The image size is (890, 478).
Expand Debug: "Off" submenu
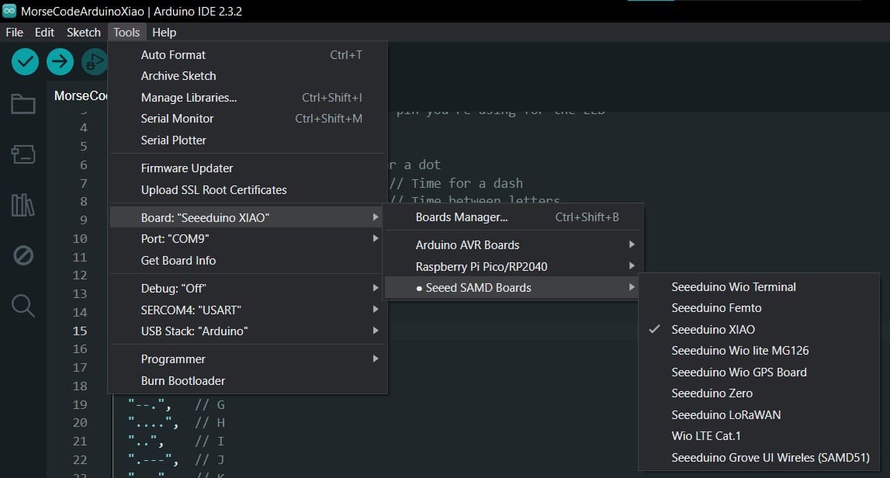(x=248, y=289)
